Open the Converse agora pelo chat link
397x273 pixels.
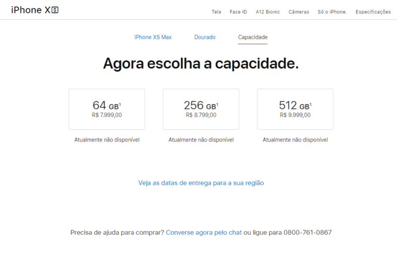click(204, 232)
